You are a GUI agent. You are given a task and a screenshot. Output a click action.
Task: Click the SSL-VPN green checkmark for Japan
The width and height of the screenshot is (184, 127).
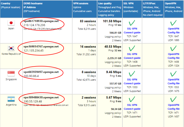(132, 23)
